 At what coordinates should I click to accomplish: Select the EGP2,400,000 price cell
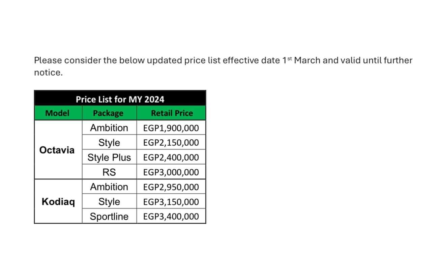171,158
